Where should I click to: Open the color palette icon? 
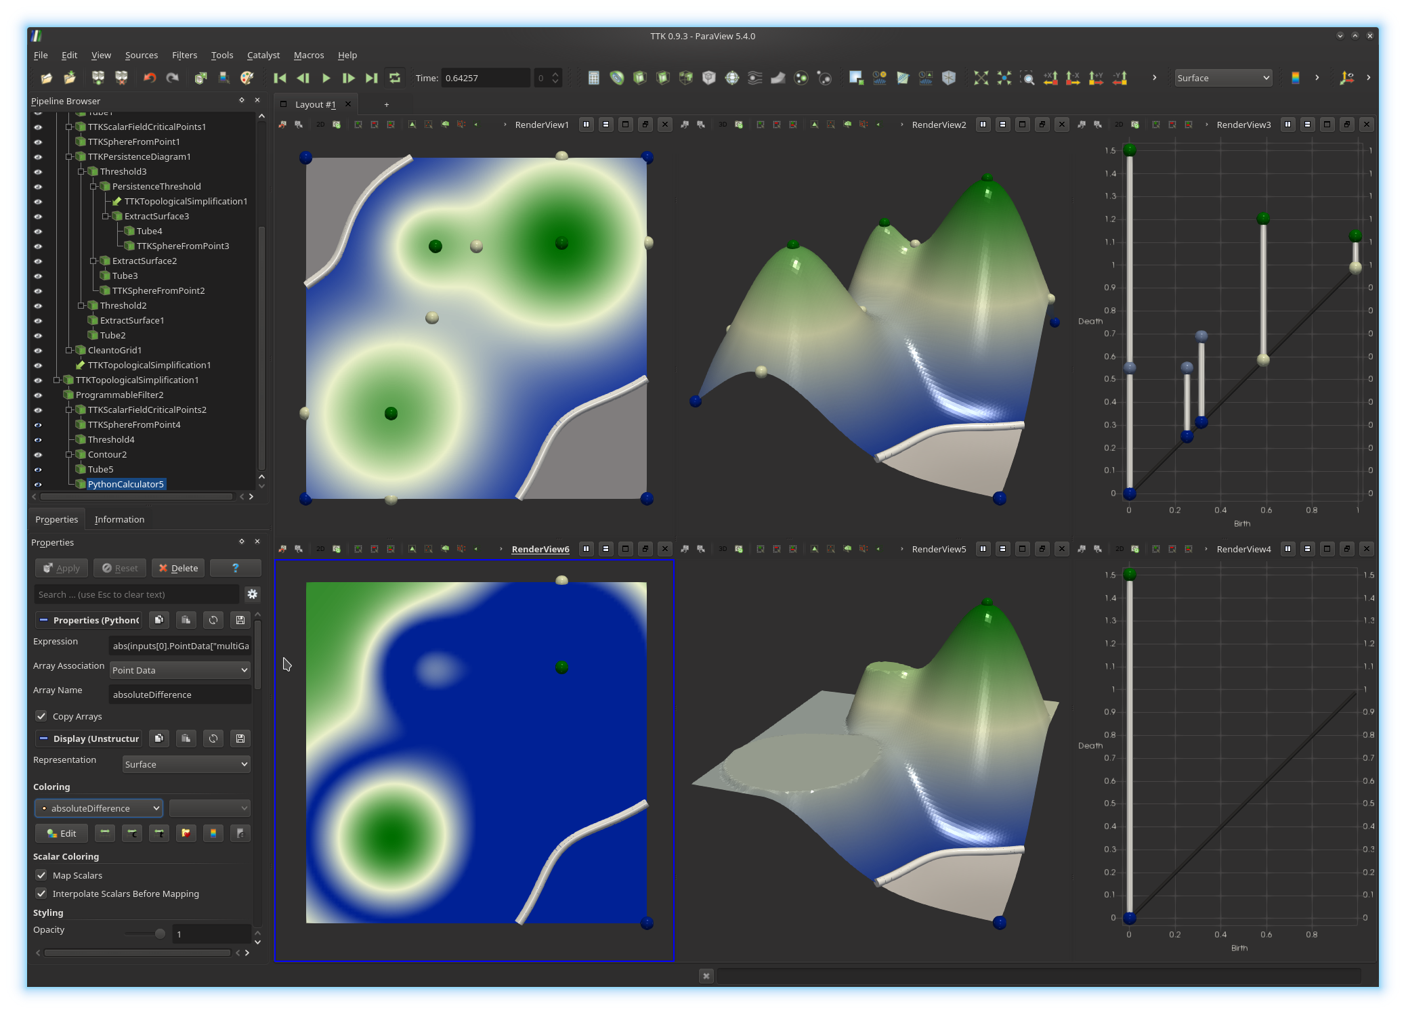pos(247,78)
